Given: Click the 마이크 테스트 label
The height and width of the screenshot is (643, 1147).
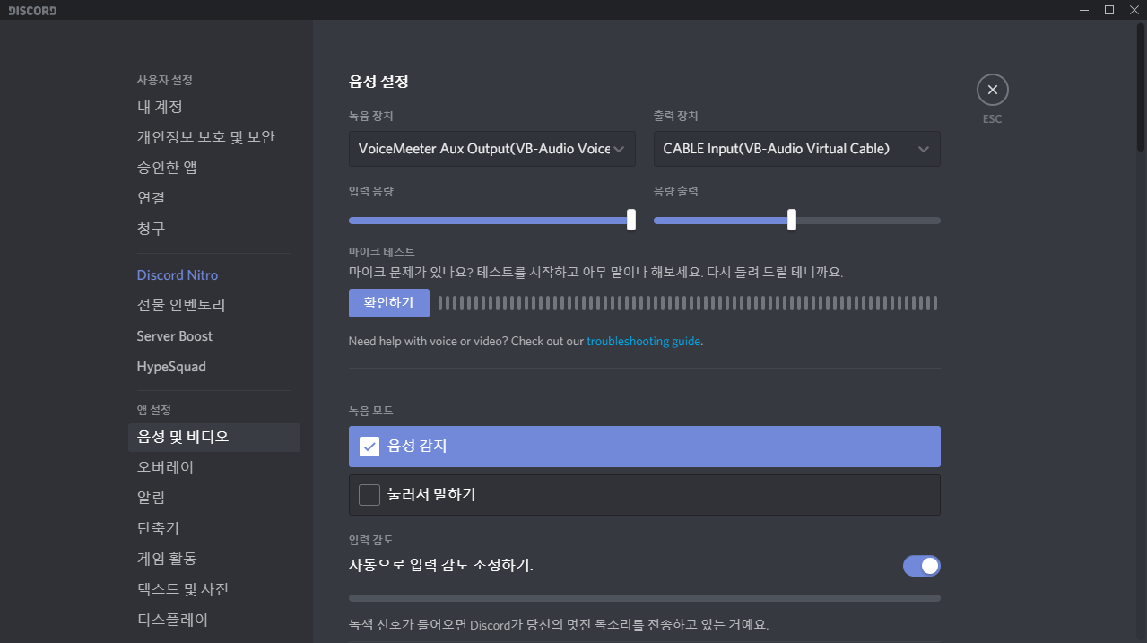Looking at the screenshot, I should click(382, 252).
